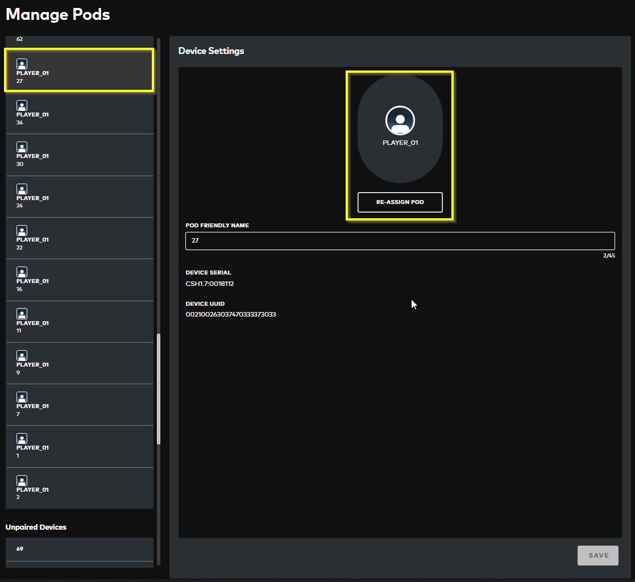This screenshot has height=582, width=635.
Task: Select the highlighted PLAYER_01 pod 27 row
Action: point(80,70)
